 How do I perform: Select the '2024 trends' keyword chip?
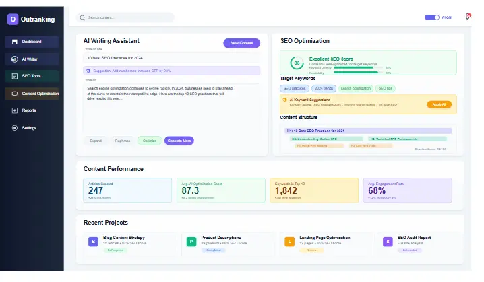[324, 88]
